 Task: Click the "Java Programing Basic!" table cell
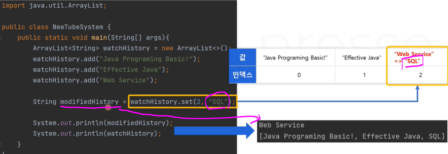[x=296, y=57]
